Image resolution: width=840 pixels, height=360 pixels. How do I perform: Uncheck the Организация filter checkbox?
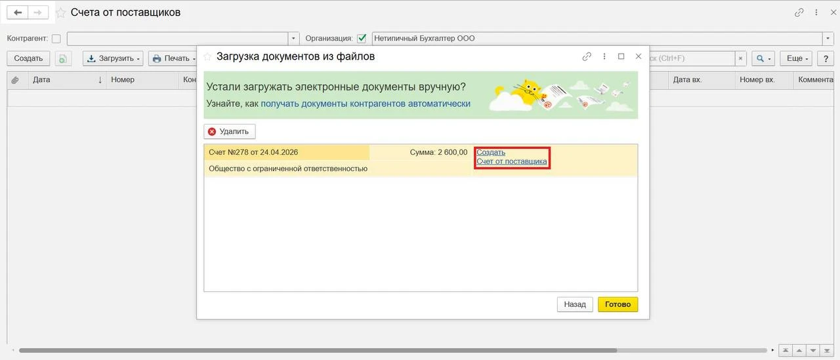[362, 39]
